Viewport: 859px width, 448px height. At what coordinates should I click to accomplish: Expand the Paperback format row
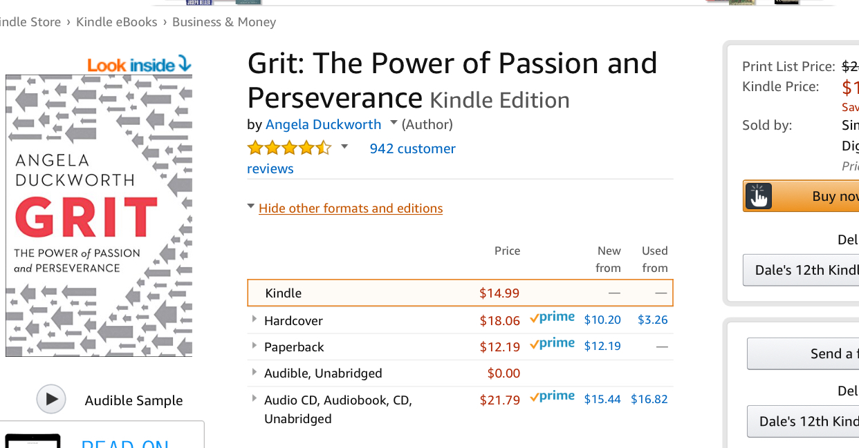(x=255, y=345)
